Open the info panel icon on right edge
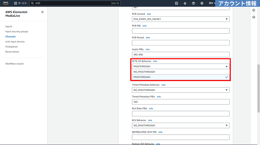This screenshot has height=145, width=260. 254,10
